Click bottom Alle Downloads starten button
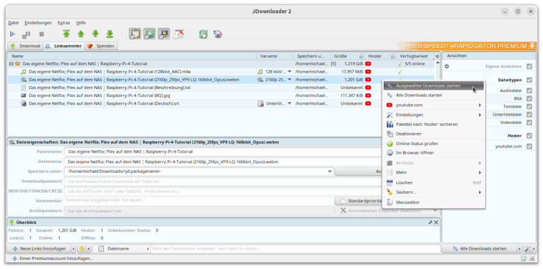 (479, 249)
